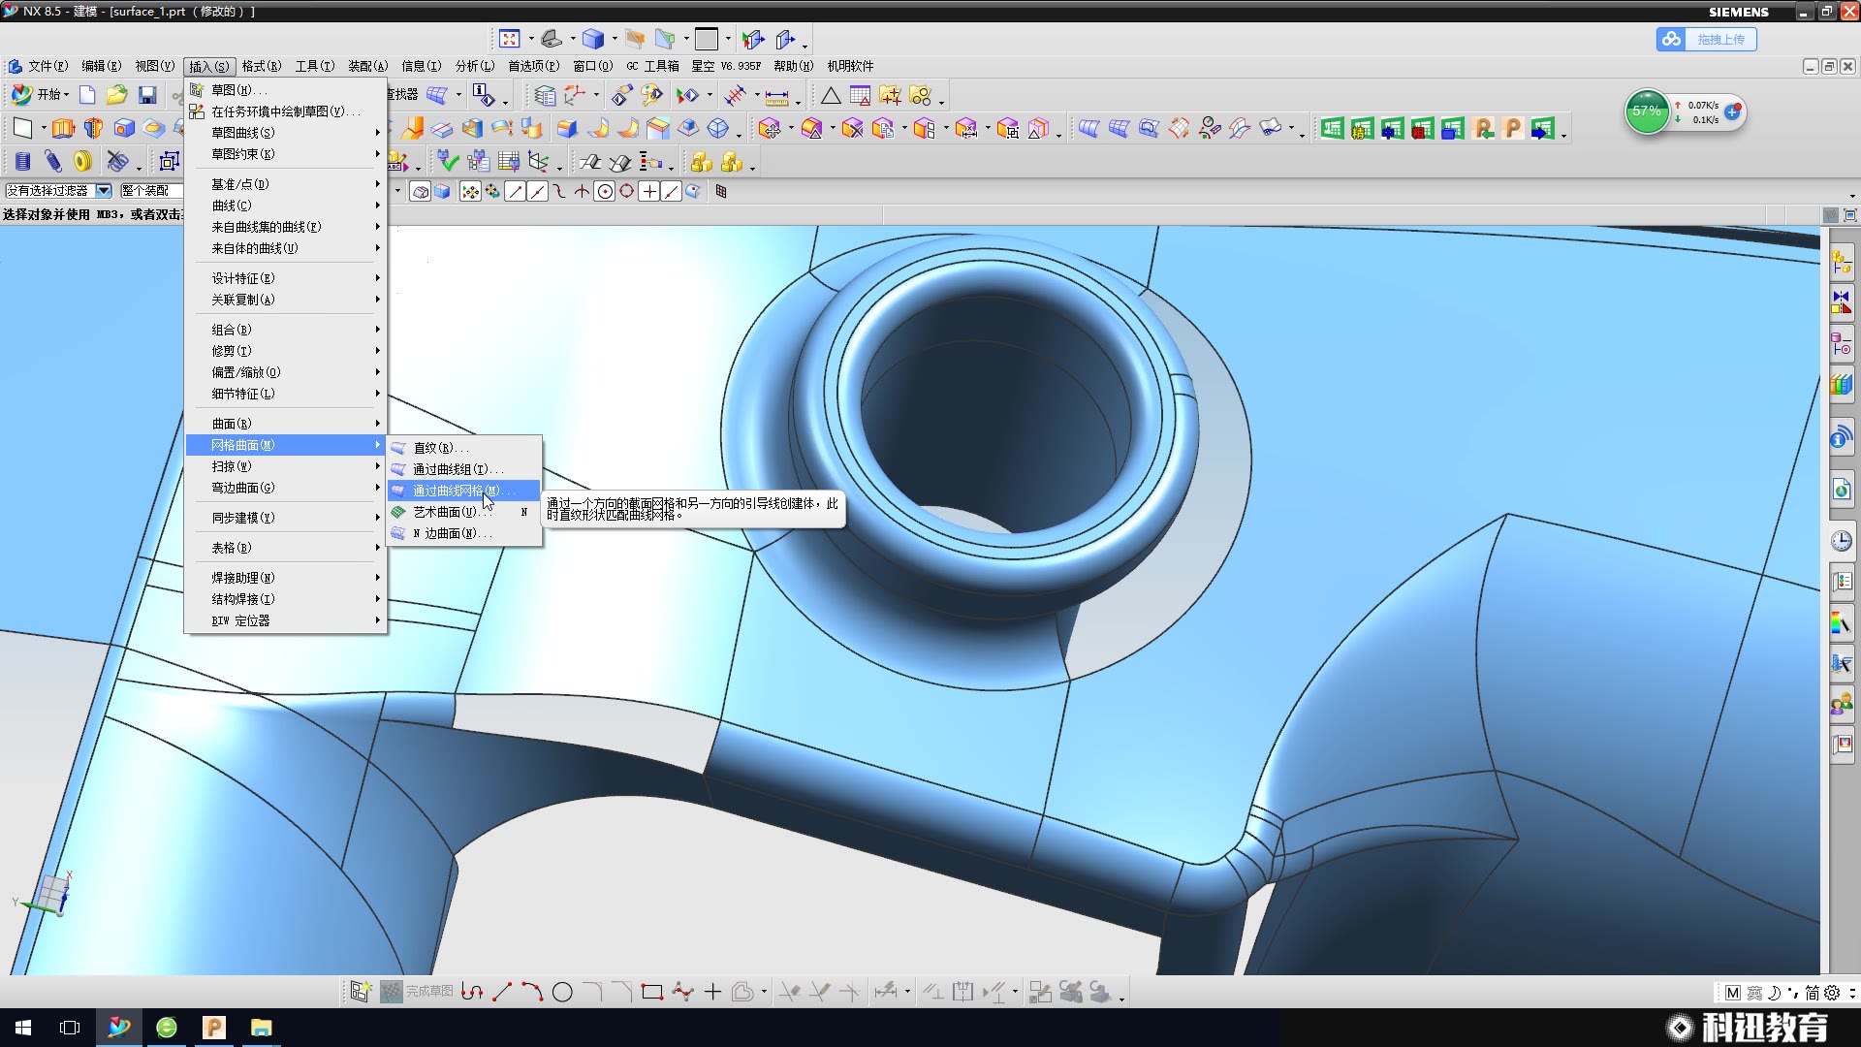Open the selection filter dropdown
Image resolution: width=1861 pixels, height=1047 pixels.
104,191
